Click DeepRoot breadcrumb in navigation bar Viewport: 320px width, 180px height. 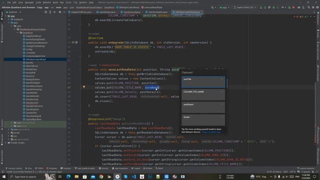(x=109, y=7)
